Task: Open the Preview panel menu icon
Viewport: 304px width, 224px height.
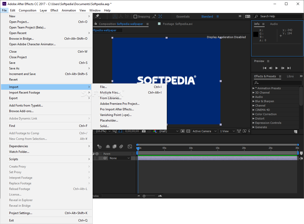Action: [x=268, y=61]
